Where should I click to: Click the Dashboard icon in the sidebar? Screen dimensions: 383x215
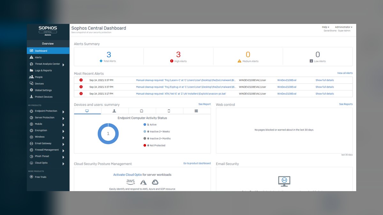coord(31,51)
